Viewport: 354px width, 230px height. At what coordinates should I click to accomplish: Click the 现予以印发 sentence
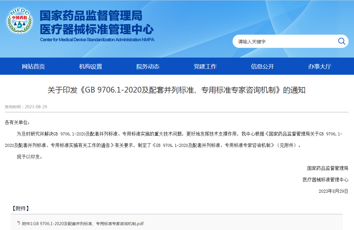point(30,157)
